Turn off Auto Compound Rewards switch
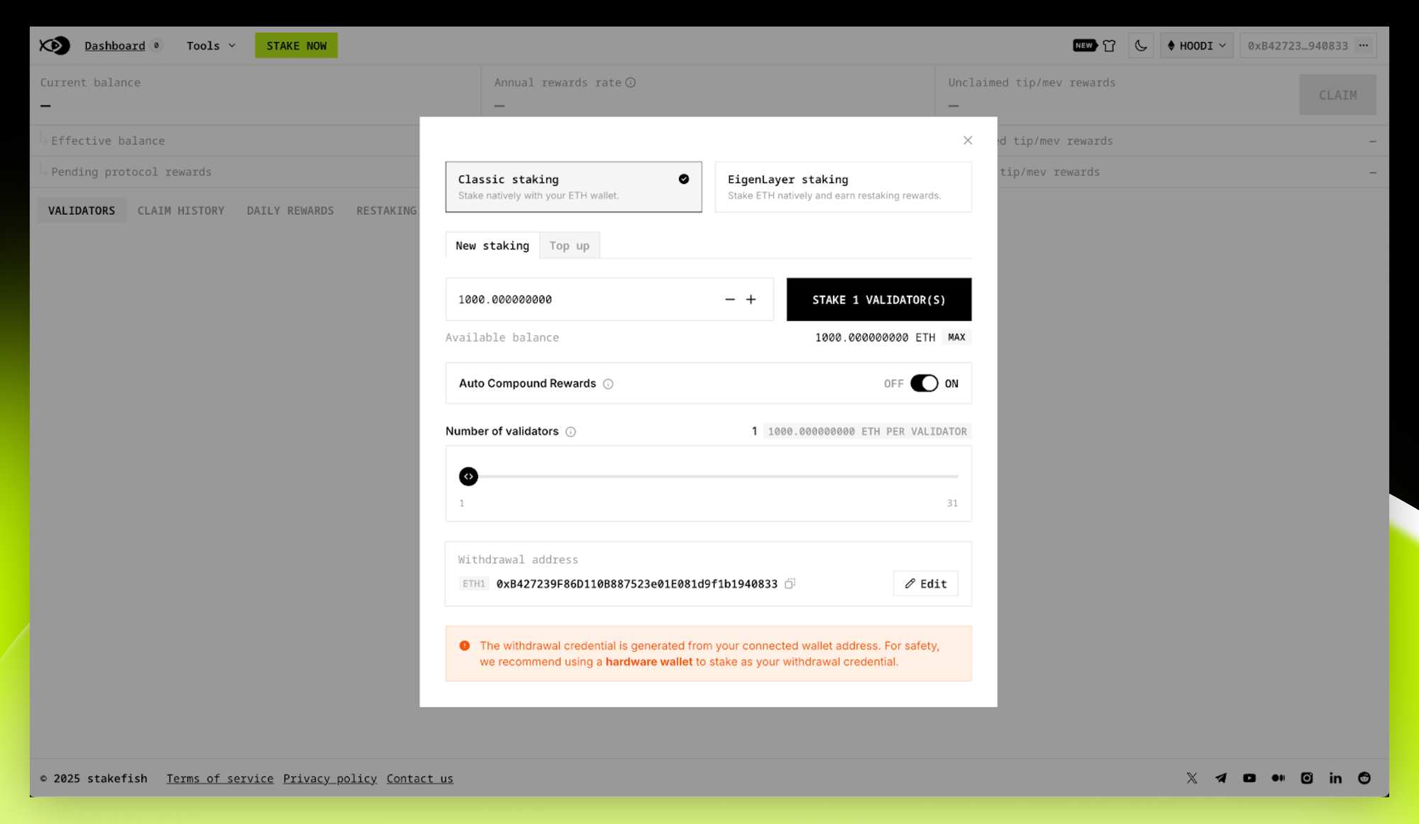Viewport: 1419px width, 824px height. coord(924,383)
